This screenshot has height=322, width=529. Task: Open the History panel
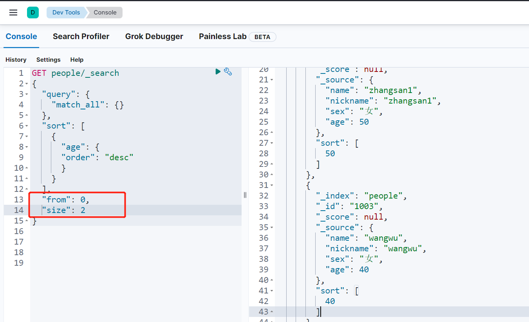16,60
